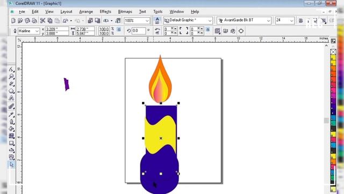Image resolution: width=344 pixels, height=194 pixels.
Task: Open the Default Graphic style dropdown
Action: [210, 20]
